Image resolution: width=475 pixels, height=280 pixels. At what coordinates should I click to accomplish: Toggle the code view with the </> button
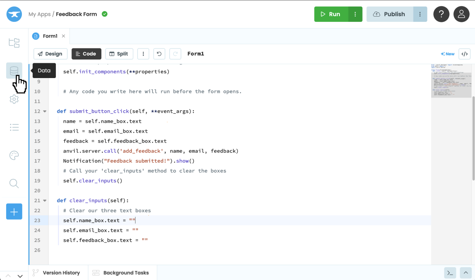[x=465, y=54]
